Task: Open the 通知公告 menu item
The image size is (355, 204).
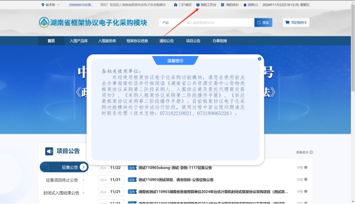Action: click(x=166, y=41)
